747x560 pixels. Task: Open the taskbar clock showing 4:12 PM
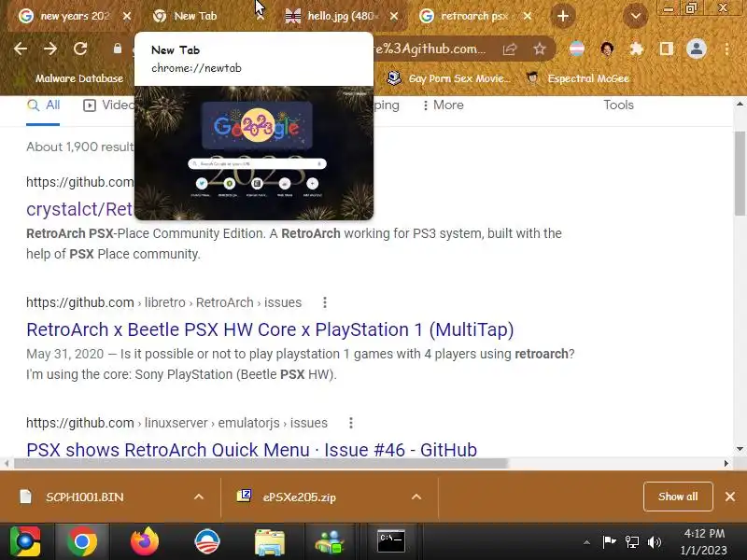coord(704,542)
